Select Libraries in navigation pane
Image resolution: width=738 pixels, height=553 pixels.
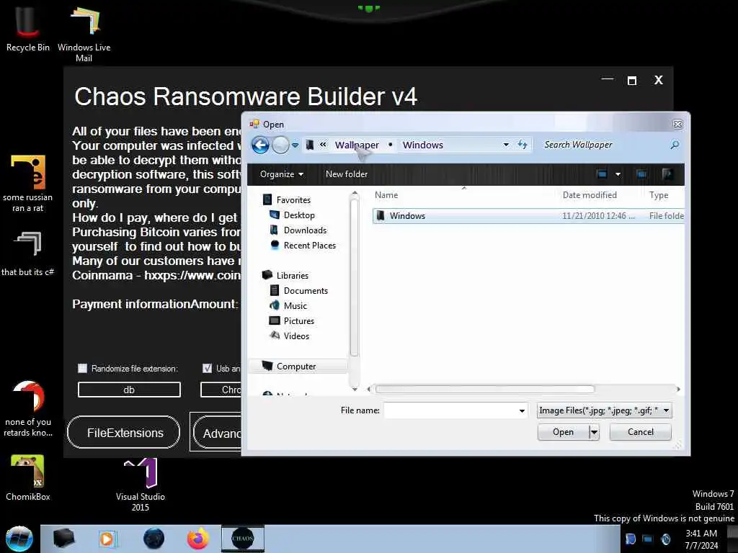[x=285, y=275]
